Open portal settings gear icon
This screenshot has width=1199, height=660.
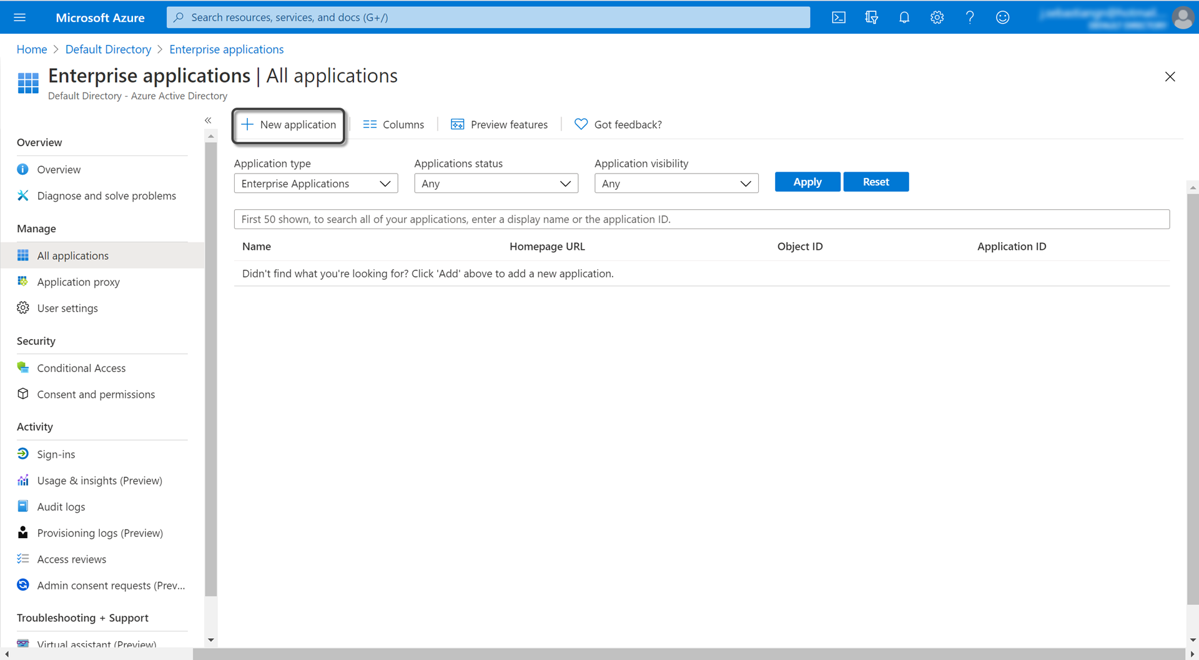[x=937, y=17]
